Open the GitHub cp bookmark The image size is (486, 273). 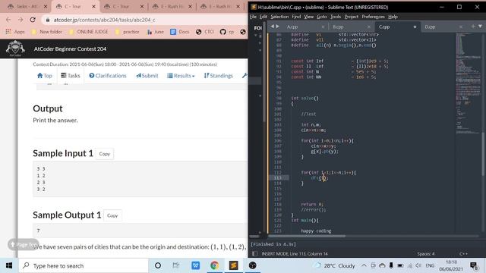[227, 32]
